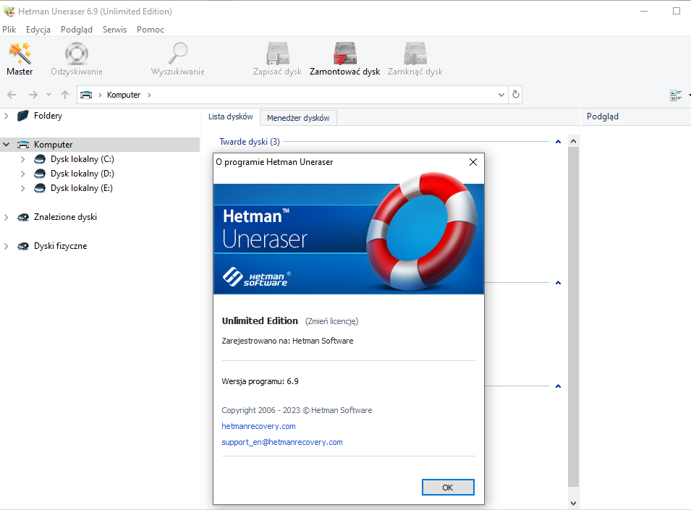Image resolution: width=691 pixels, height=510 pixels.
Task: Click the support_en@hetmanrecovery.com email link
Action: pyautogui.click(x=282, y=442)
